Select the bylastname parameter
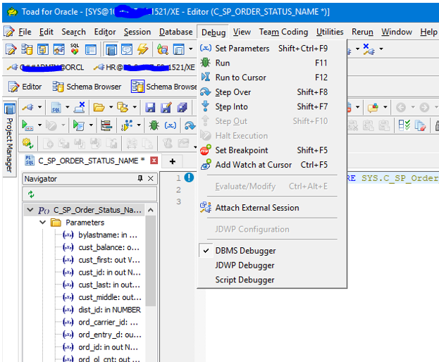 click(x=108, y=235)
